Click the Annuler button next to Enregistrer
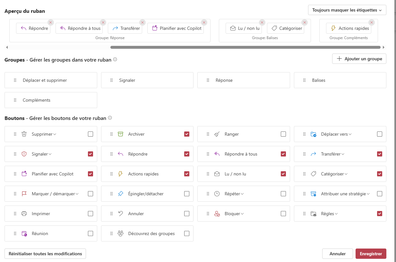Screen dimensions: 396x262 (x=338, y=254)
